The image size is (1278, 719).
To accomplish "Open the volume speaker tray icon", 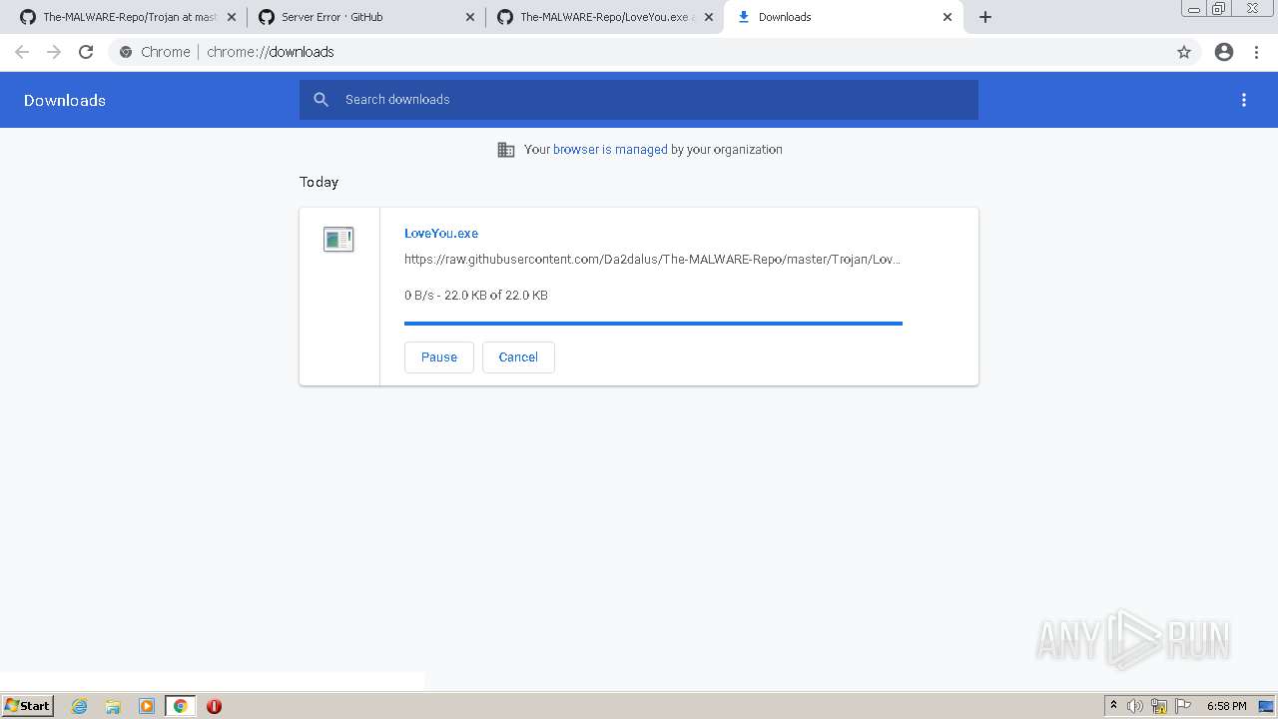I will point(1135,706).
